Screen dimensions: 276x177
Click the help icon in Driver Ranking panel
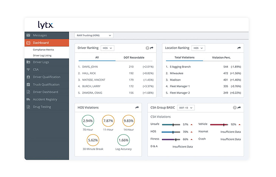tap(147, 48)
